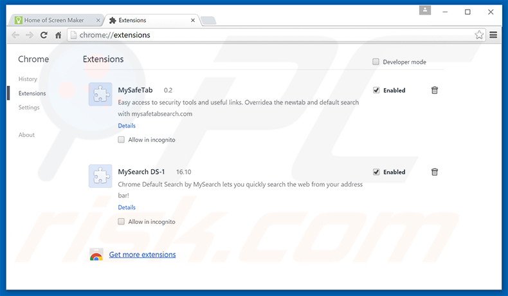This screenshot has height=296, width=508.
Task: Open About in the sidebar
Action: 26,135
